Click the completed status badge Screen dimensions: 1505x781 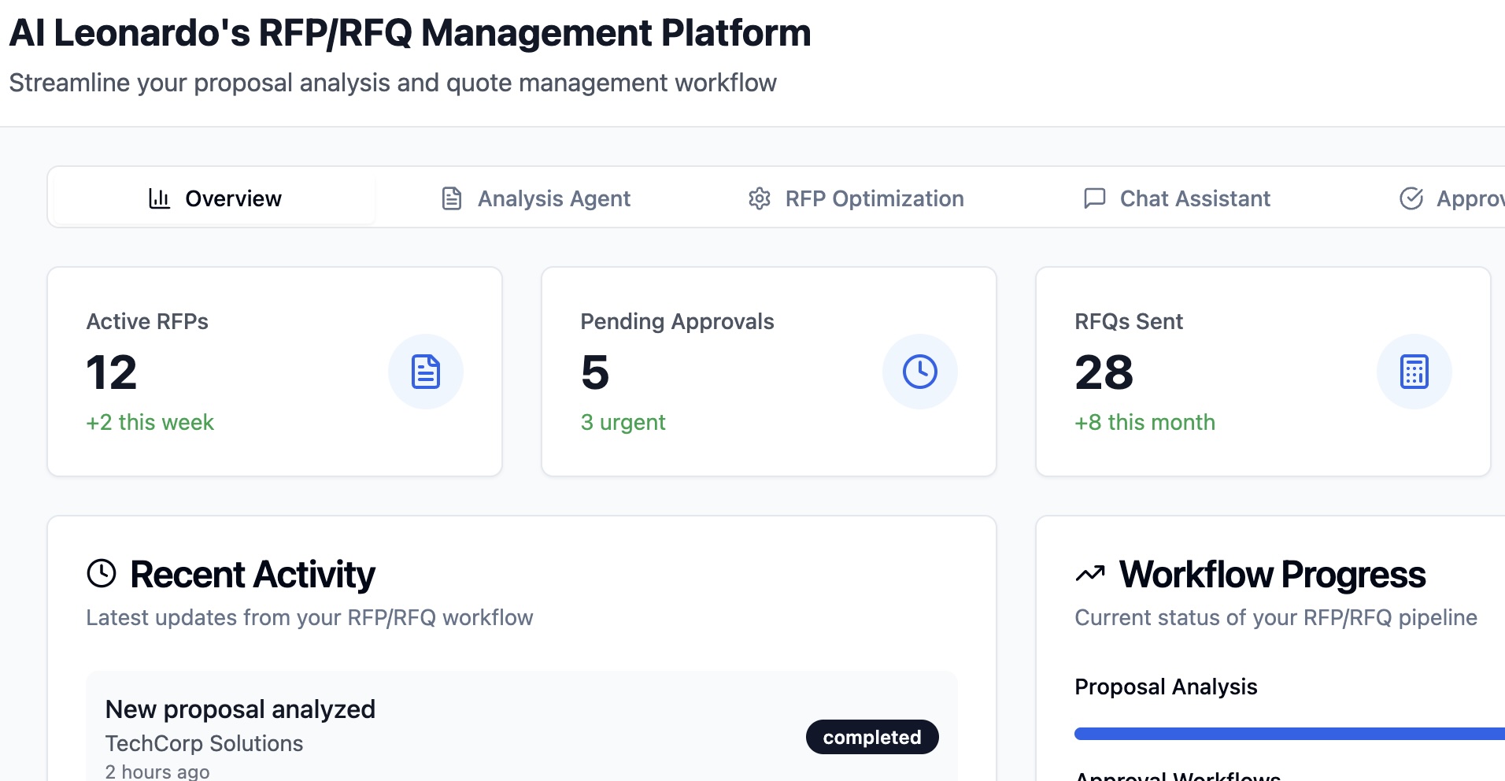(871, 737)
